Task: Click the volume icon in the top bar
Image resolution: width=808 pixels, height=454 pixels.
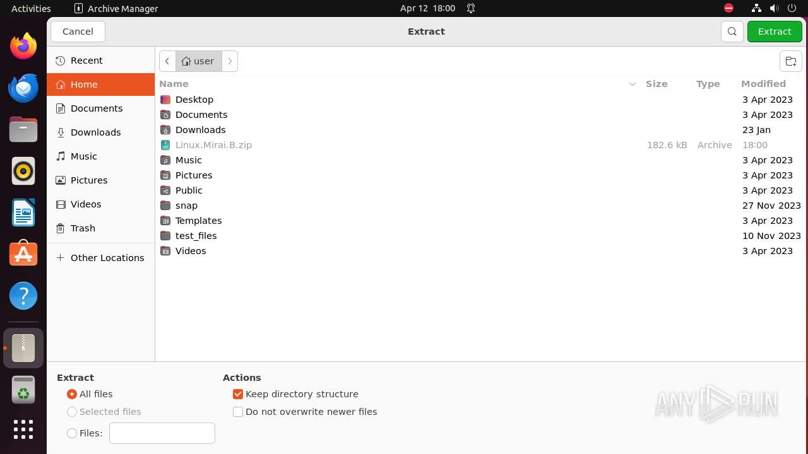Action: (774, 8)
